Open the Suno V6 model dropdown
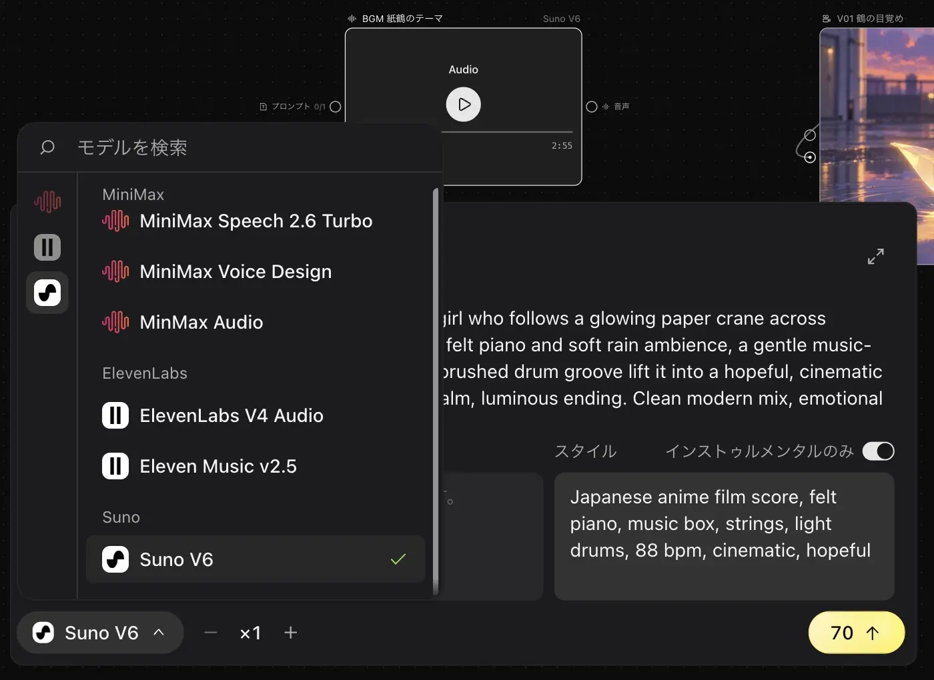Screen dimensions: 934x680 (100, 633)
